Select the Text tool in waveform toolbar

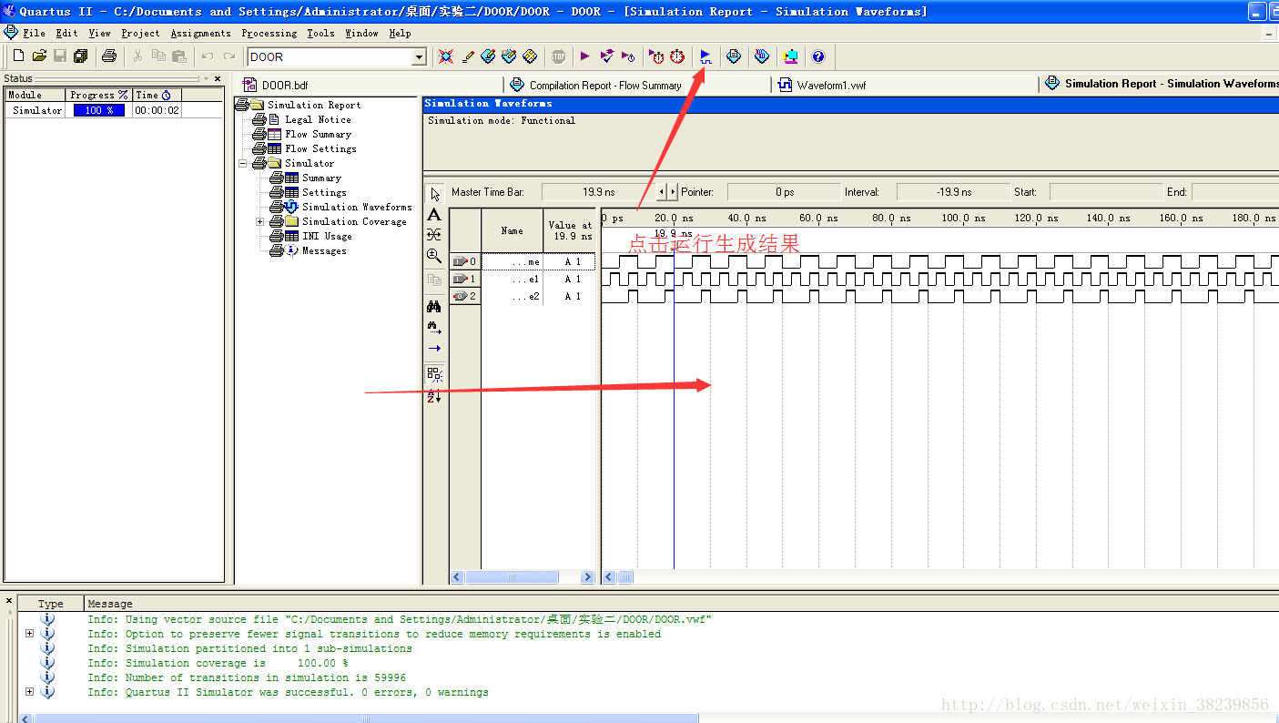[434, 215]
